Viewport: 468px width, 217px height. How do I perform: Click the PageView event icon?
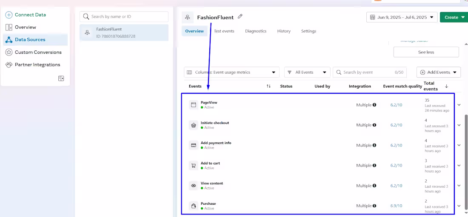click(x=194, y=105)
